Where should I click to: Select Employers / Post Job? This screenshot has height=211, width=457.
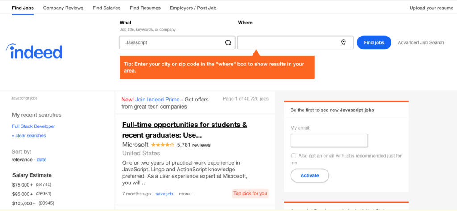[x=193, y=8]
